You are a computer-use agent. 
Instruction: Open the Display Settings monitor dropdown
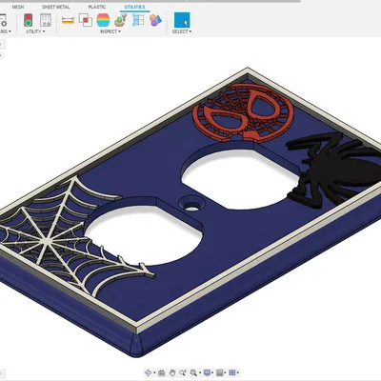point(209,372)
